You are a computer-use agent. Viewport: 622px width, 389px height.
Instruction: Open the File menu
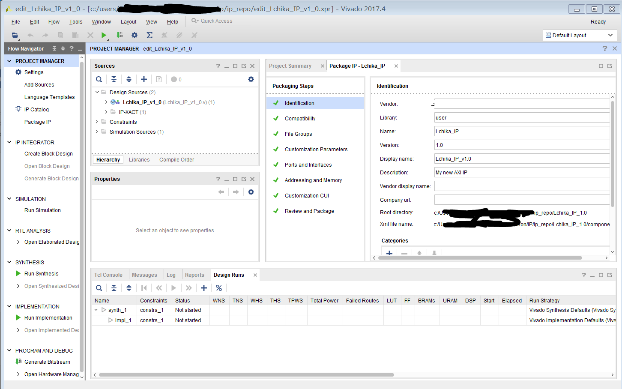[16, 22]
